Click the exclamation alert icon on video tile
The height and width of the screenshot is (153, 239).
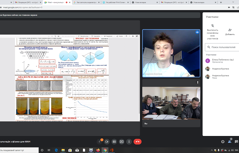coord(197,82)
